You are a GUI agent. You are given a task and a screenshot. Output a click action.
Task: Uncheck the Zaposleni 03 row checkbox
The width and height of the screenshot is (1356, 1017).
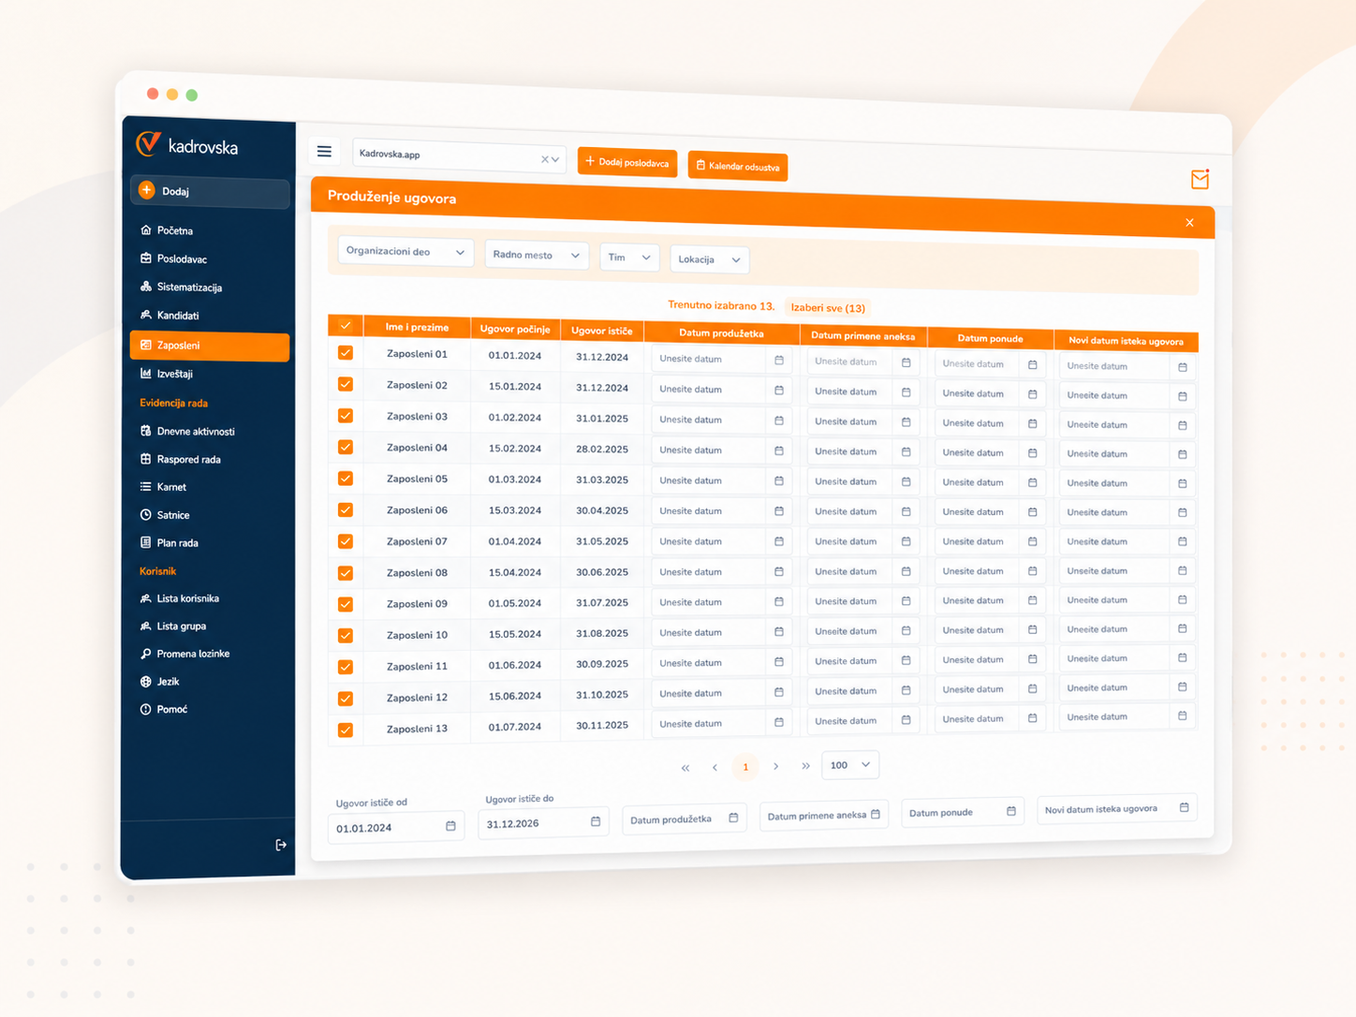[346, 416]
